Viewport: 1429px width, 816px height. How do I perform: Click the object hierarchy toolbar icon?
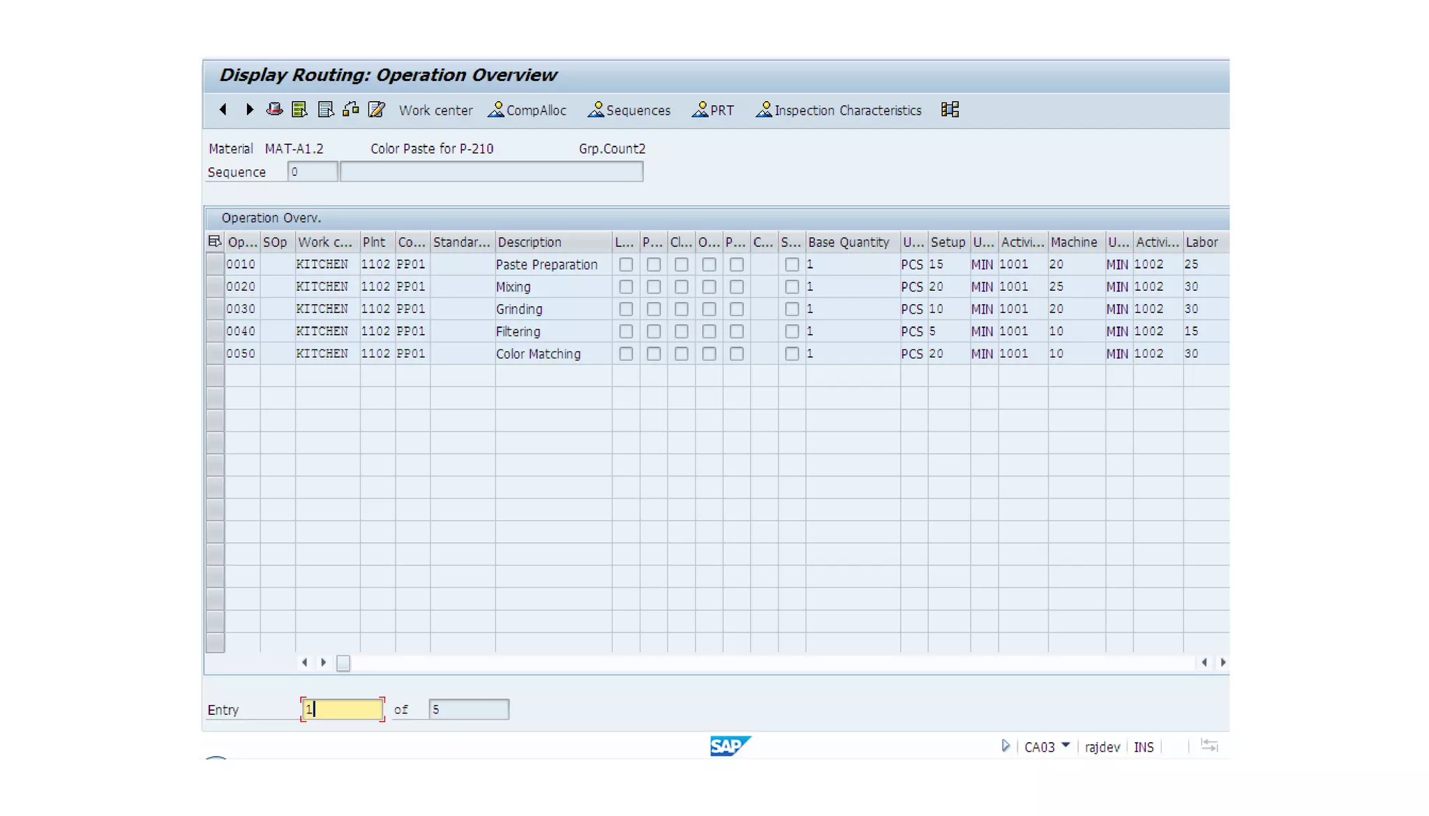pyautogui.click(x=351, y=109)
